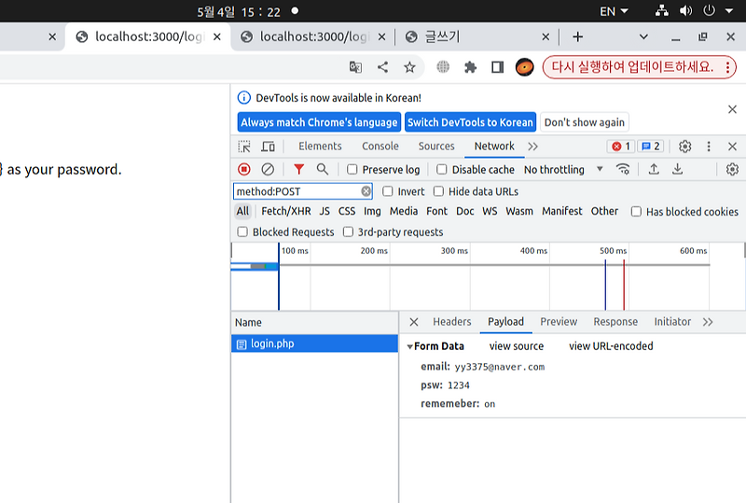Open the Extensions puzzle icon
746x503 pixels.
tap(470, 67)
